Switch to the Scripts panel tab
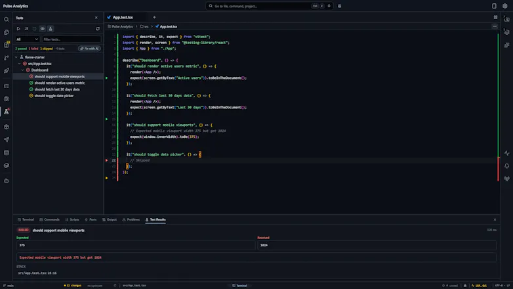Screen dimensions: 513x289 72,219
